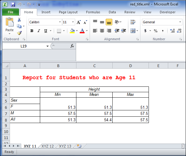Click the Percent Style icon
This screenshot has width=186, height=156.
pos(156,31)
